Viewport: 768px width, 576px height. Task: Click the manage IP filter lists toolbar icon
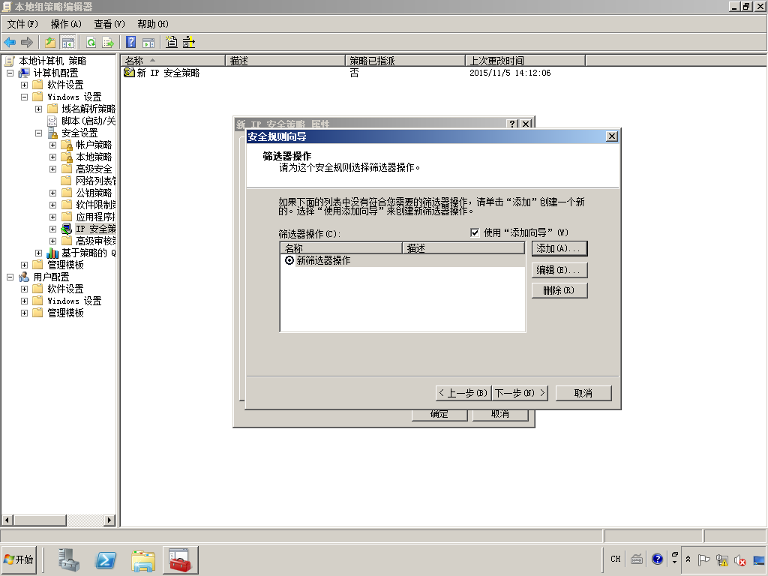188,42
